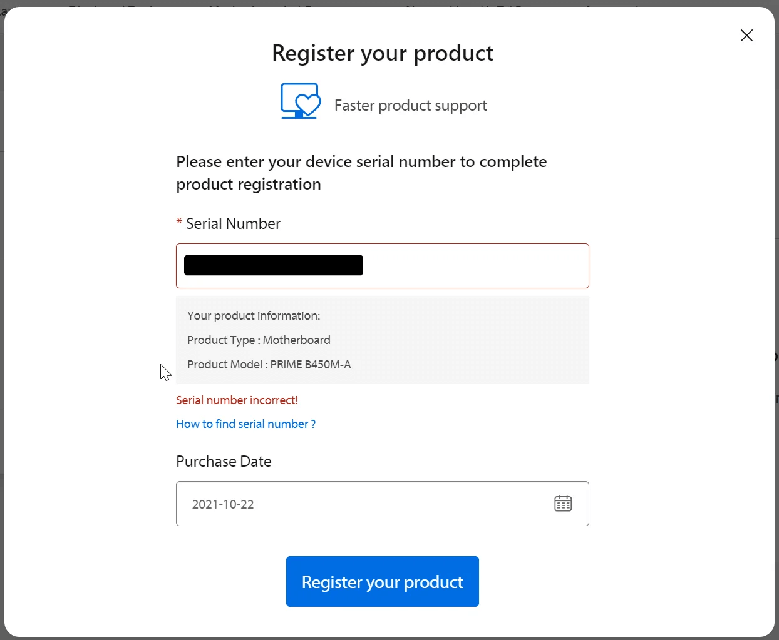Click the calendar icon in Purchase Date field
The height and width of the screenshot is (640, 779).
pyautogui.click(x=563, y=503)
